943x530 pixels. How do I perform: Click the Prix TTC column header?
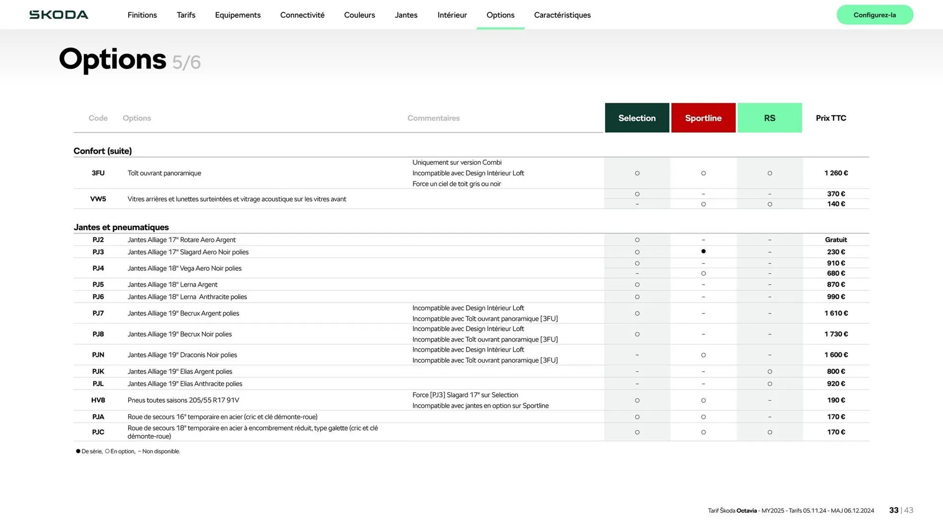pos(831,118)
